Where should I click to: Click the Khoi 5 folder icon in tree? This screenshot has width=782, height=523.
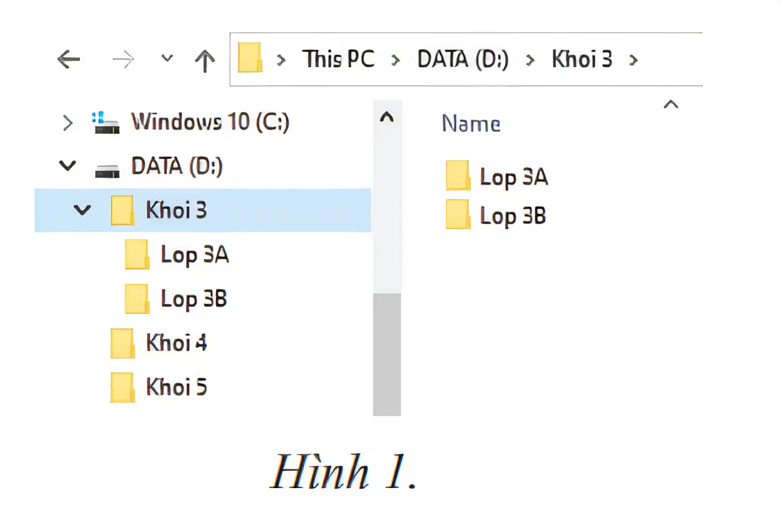(123, 387)
